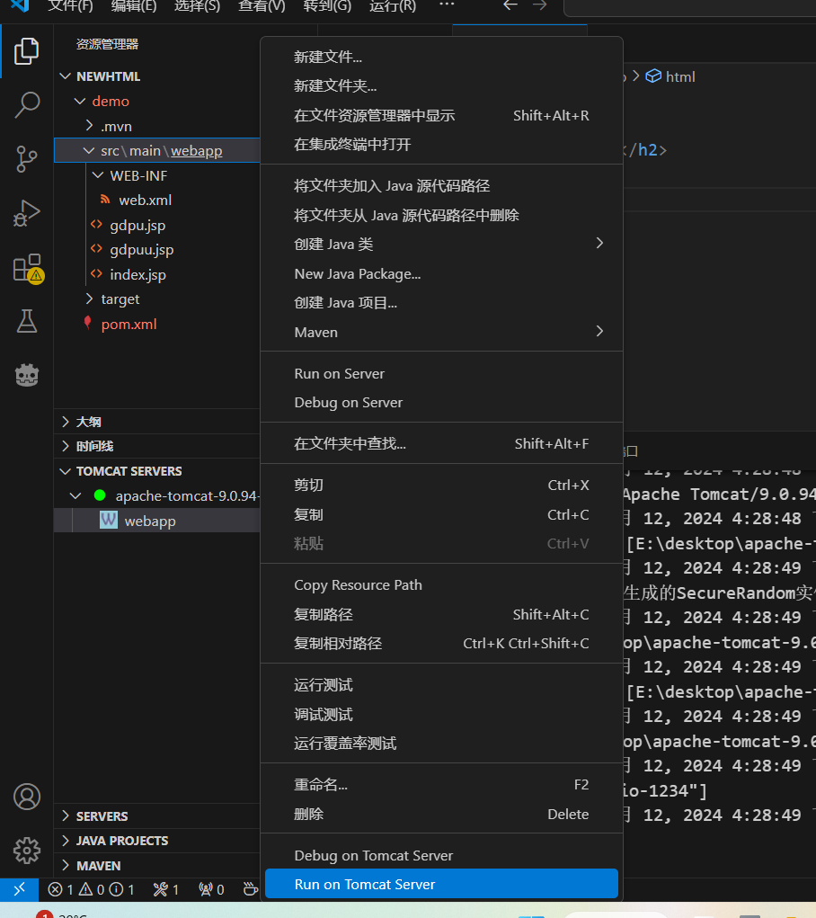Viewport: 816px width, 918px height.
Task: Open the Extensions view with warning badge
Action: point(28,268)
